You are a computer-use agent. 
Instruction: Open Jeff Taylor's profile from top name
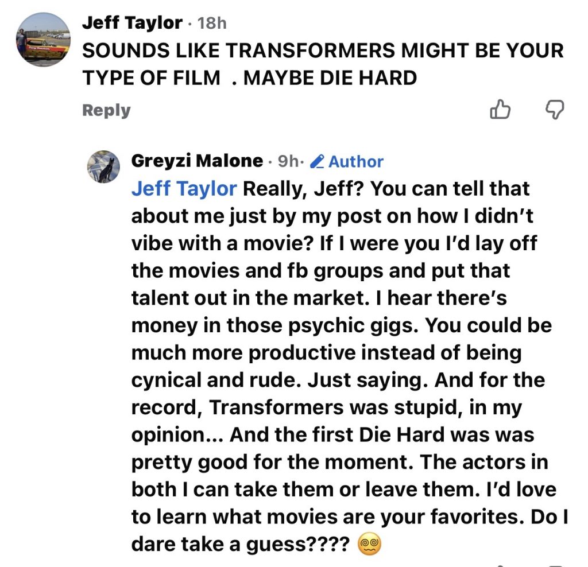click(132, 23)
